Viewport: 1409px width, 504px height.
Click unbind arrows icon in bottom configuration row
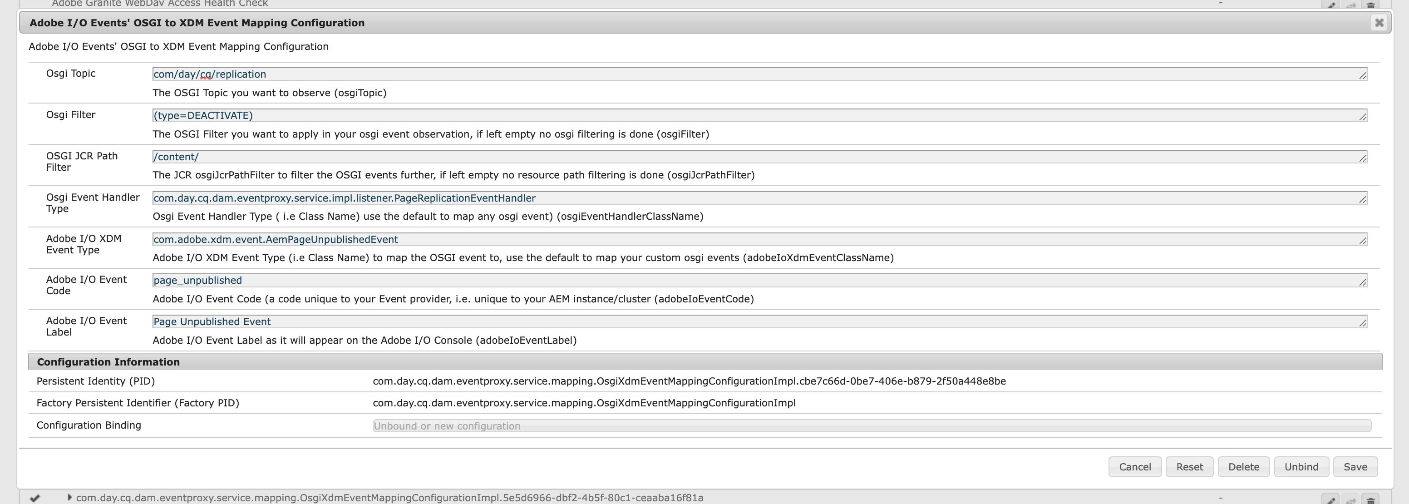click(1350, 499)
